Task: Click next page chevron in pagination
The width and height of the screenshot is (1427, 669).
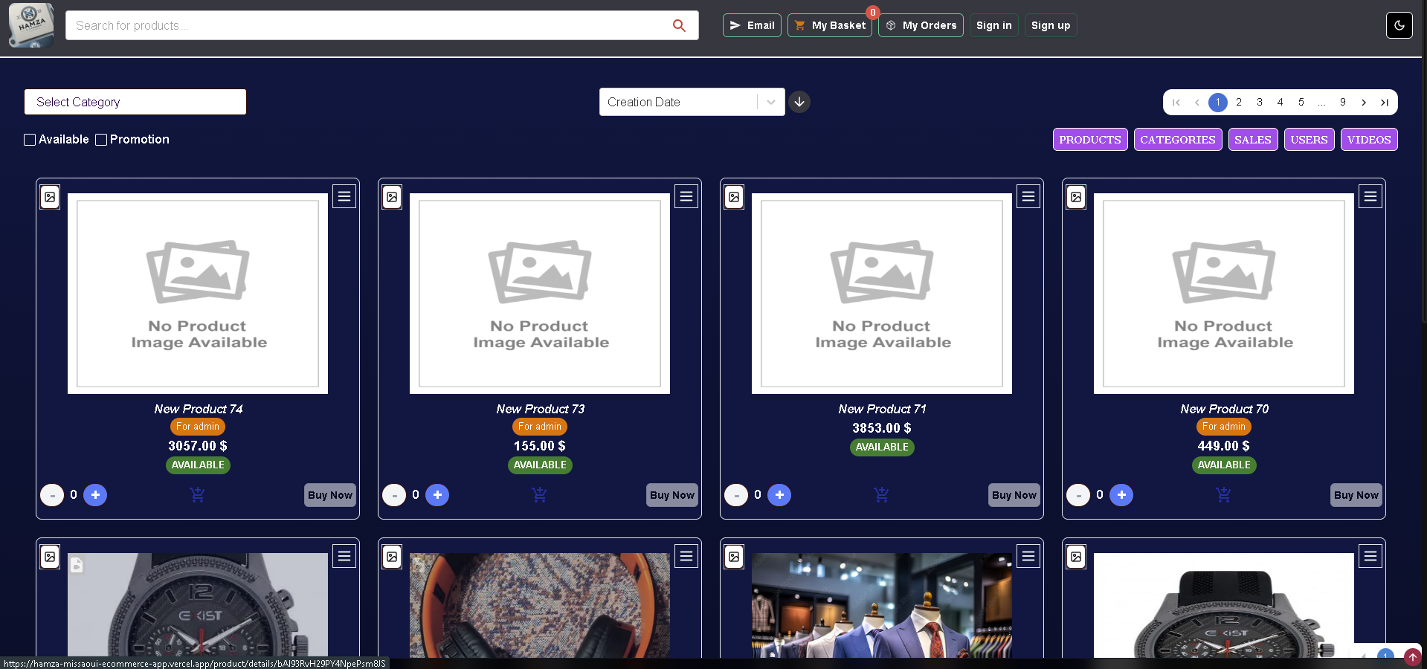Action: click(x=1364, y=102)
